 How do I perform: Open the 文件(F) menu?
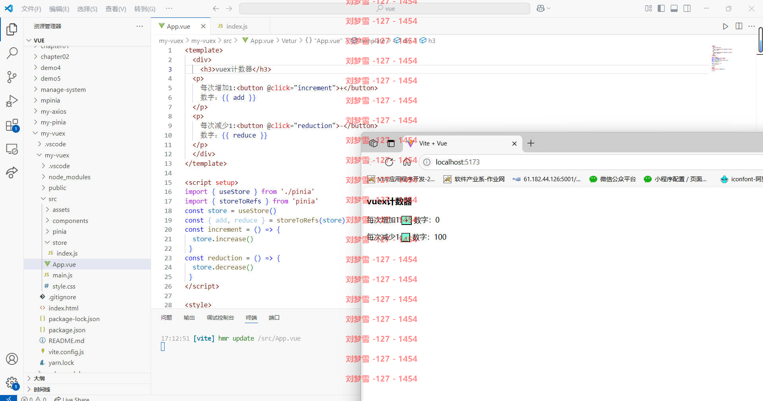coord(31,8)
